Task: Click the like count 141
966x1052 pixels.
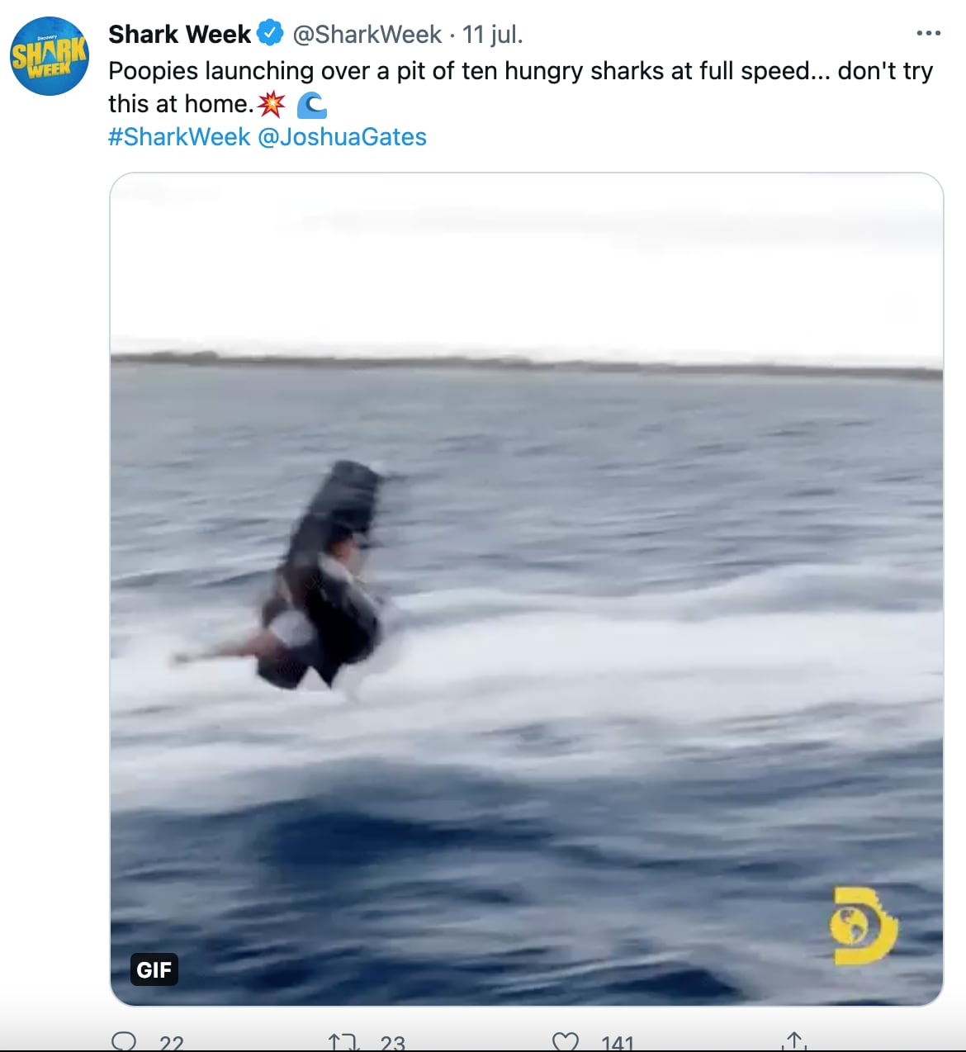Action: pyautogui.click(x=617, y=1043)
